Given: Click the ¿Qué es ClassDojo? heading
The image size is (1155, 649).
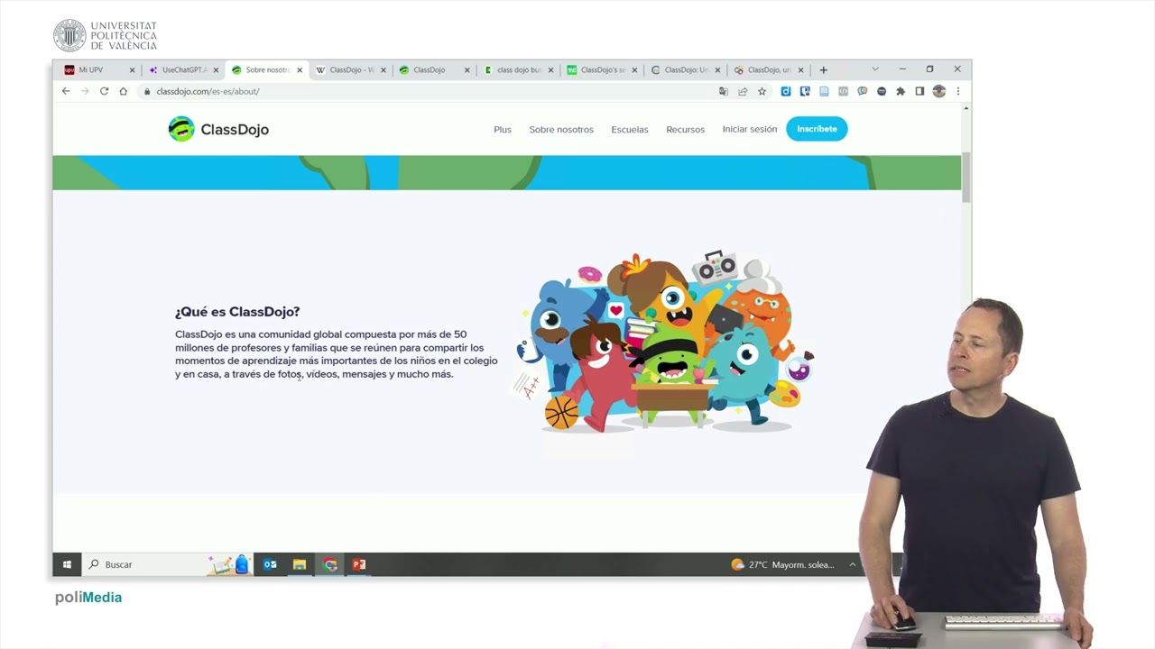Looking at the screenshot, I should 237,312.
